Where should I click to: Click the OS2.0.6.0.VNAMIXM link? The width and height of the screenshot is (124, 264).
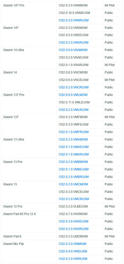coord(73,50)
